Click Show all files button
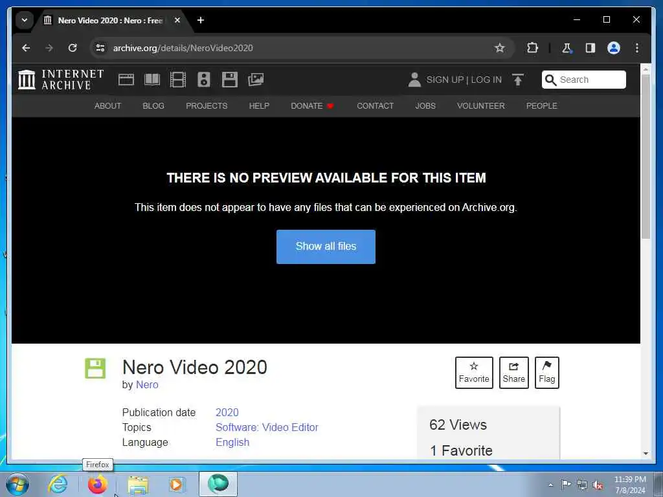This screenshot has width=663, height=497. click(x=326, y=247)
